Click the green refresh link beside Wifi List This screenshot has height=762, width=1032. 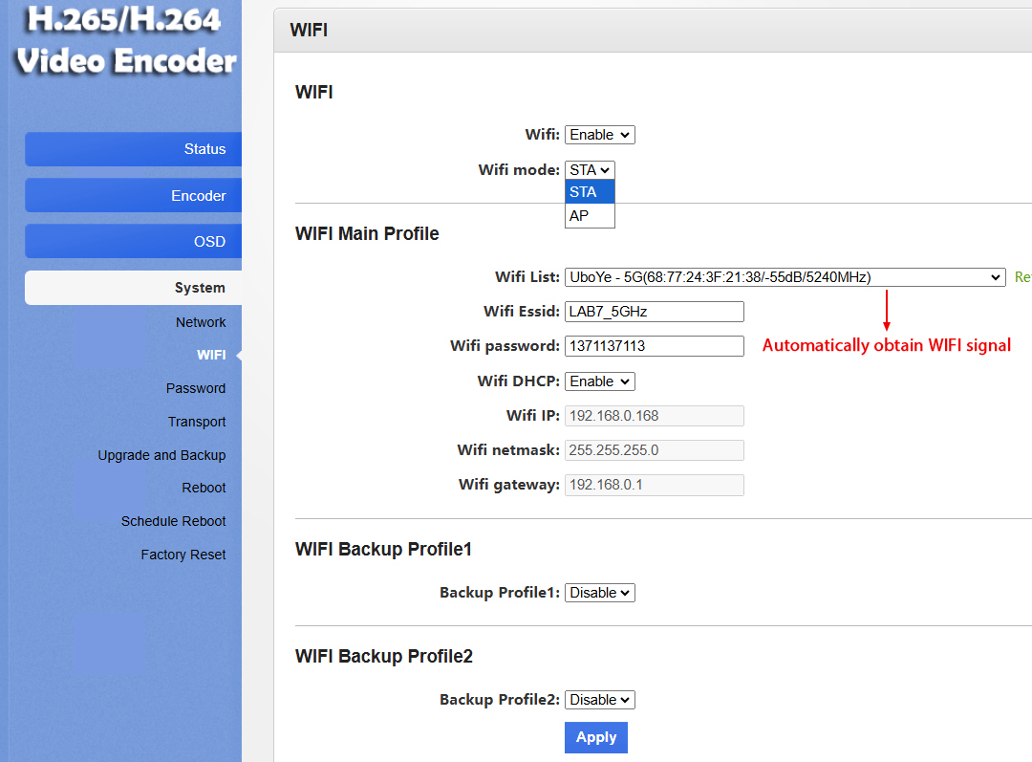pos(1022,277)
